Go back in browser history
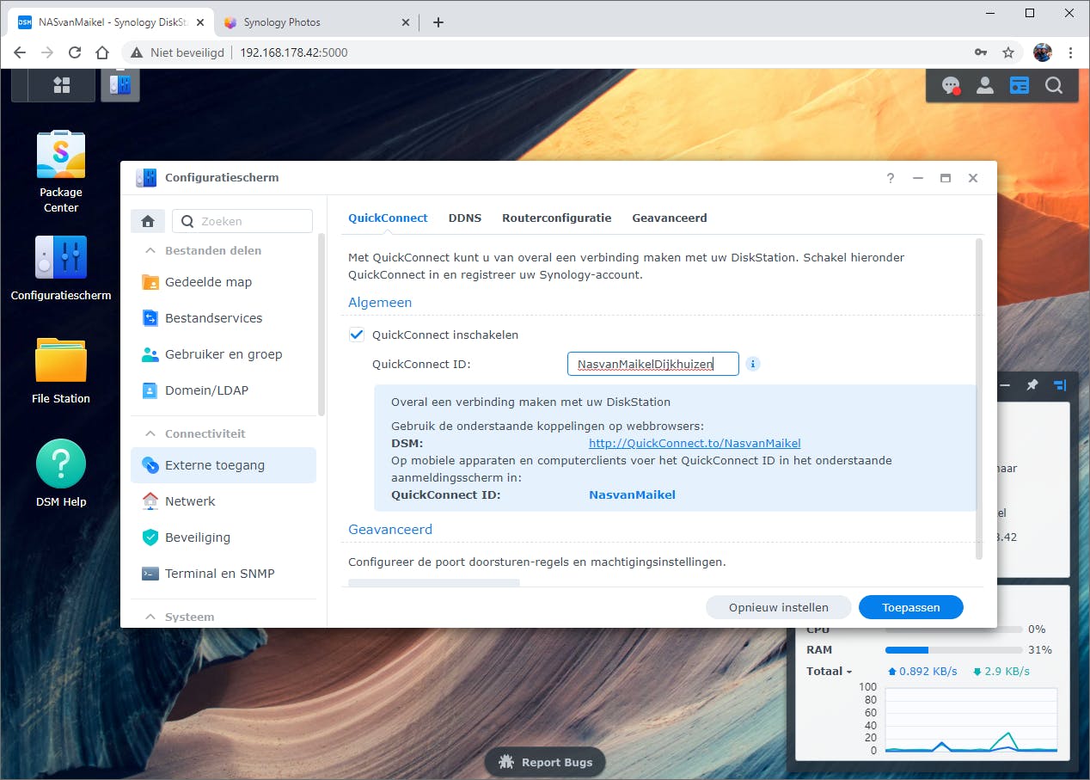This screenshot has width=1090, height=780. 20,52
